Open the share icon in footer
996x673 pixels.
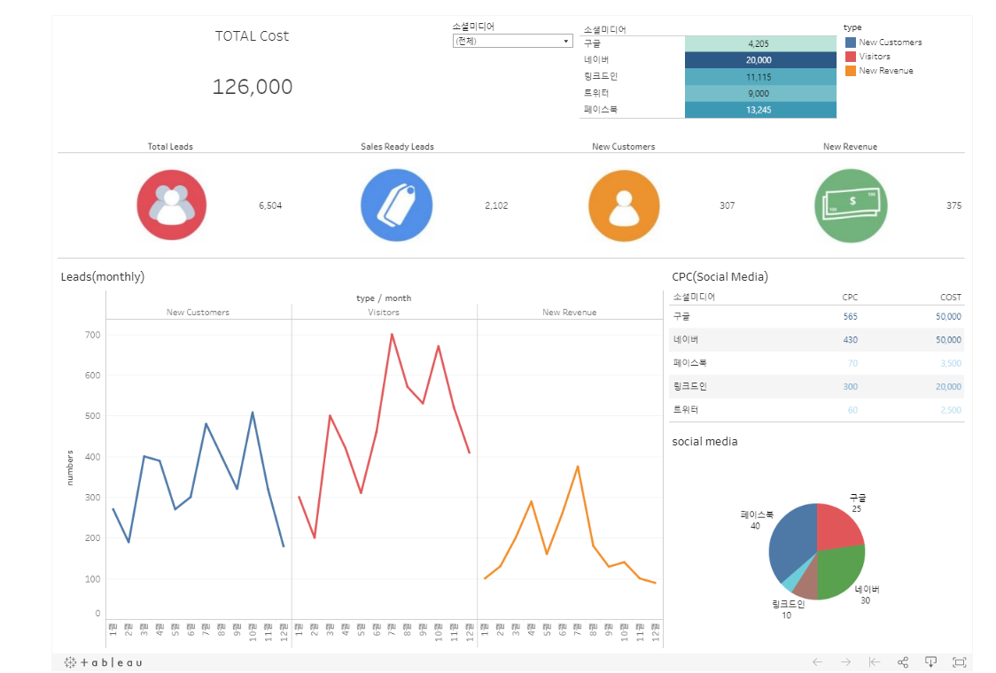(903, 662)
